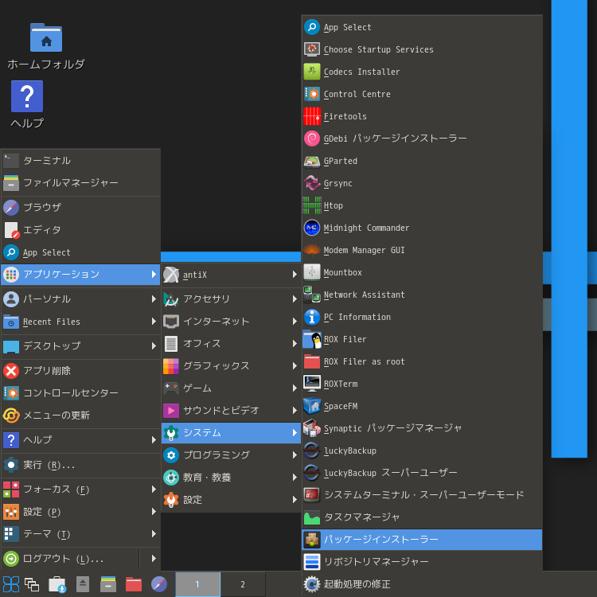Open デスクトップ submenu
The height and width of the screenshot is (597, 597).
[80, 345]
